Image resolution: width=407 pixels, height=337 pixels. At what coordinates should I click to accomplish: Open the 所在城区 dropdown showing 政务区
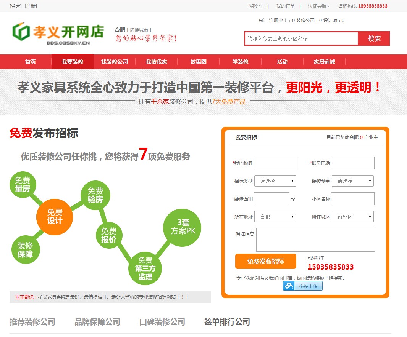[352, 216]
